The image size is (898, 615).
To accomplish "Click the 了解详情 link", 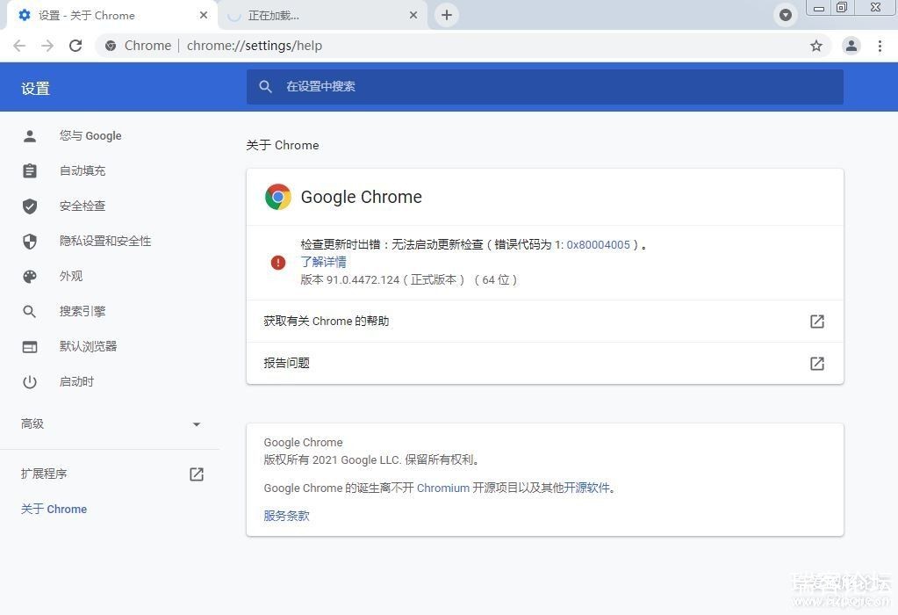I will [323, 262].
